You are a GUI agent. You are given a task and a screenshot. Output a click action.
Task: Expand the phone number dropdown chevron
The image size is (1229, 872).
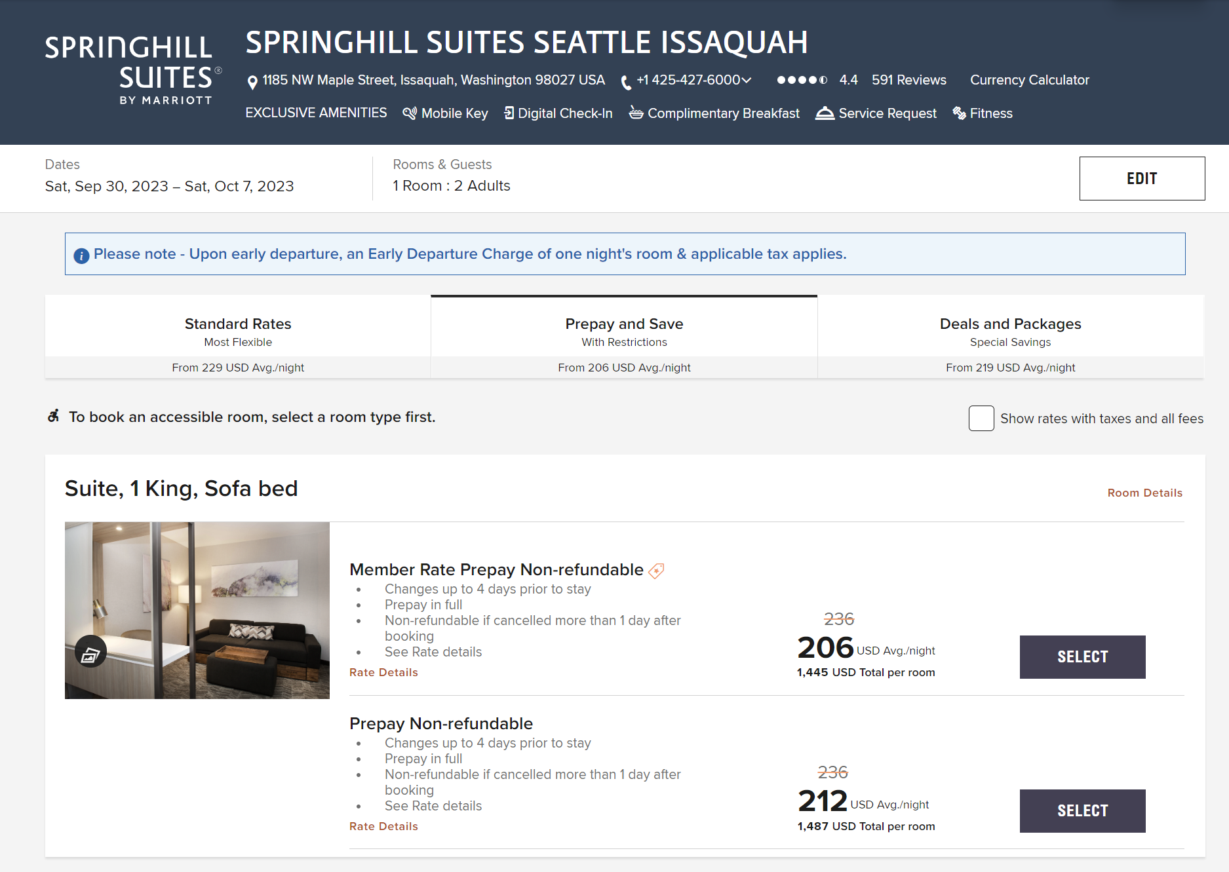click(747, 80)
